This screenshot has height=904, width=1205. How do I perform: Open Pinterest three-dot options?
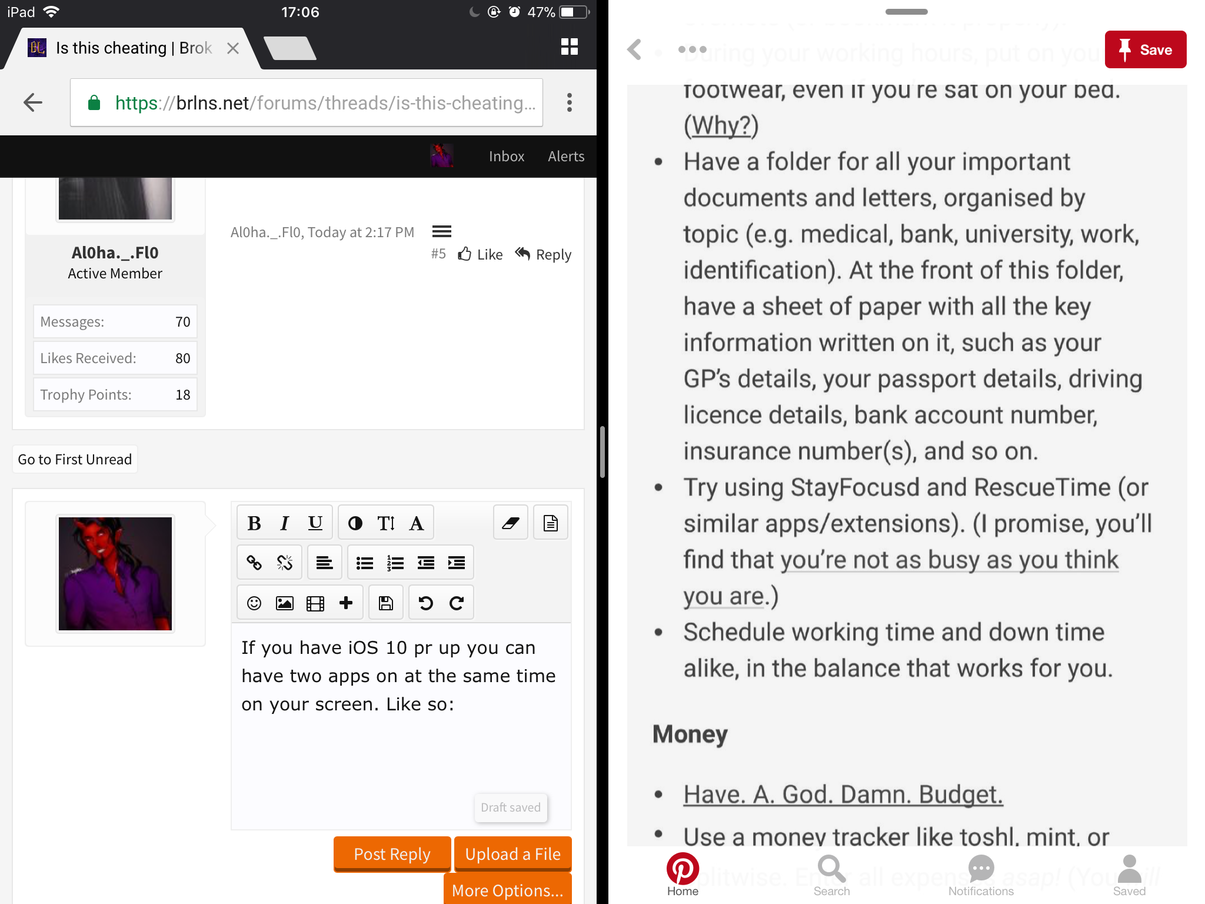click(692, 49)
